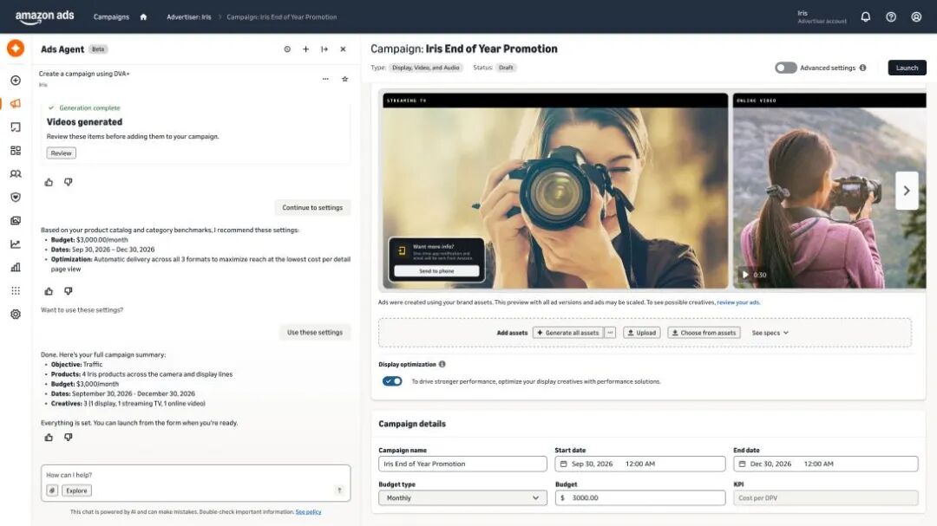The image size is (937, 526).
Task: Start a new chat with plus icon
Action: pyautogui.click(x=305, y=49)
